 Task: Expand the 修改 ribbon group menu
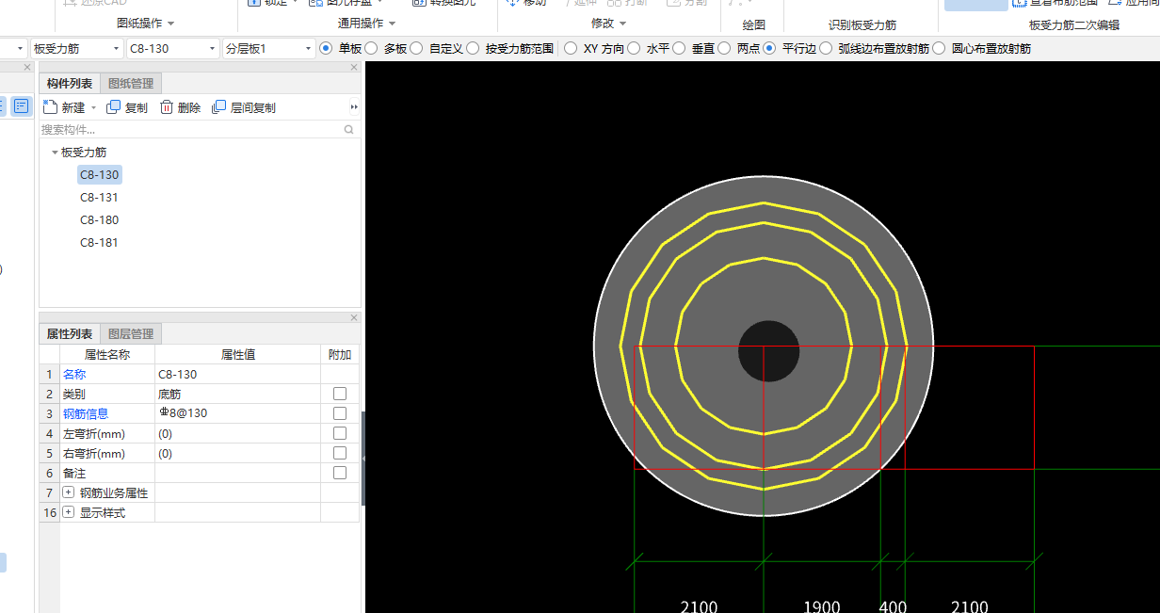click(622, 23)
